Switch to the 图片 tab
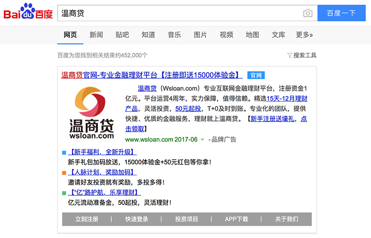Viewport: 371px width, 238px height. click(200, 35)
